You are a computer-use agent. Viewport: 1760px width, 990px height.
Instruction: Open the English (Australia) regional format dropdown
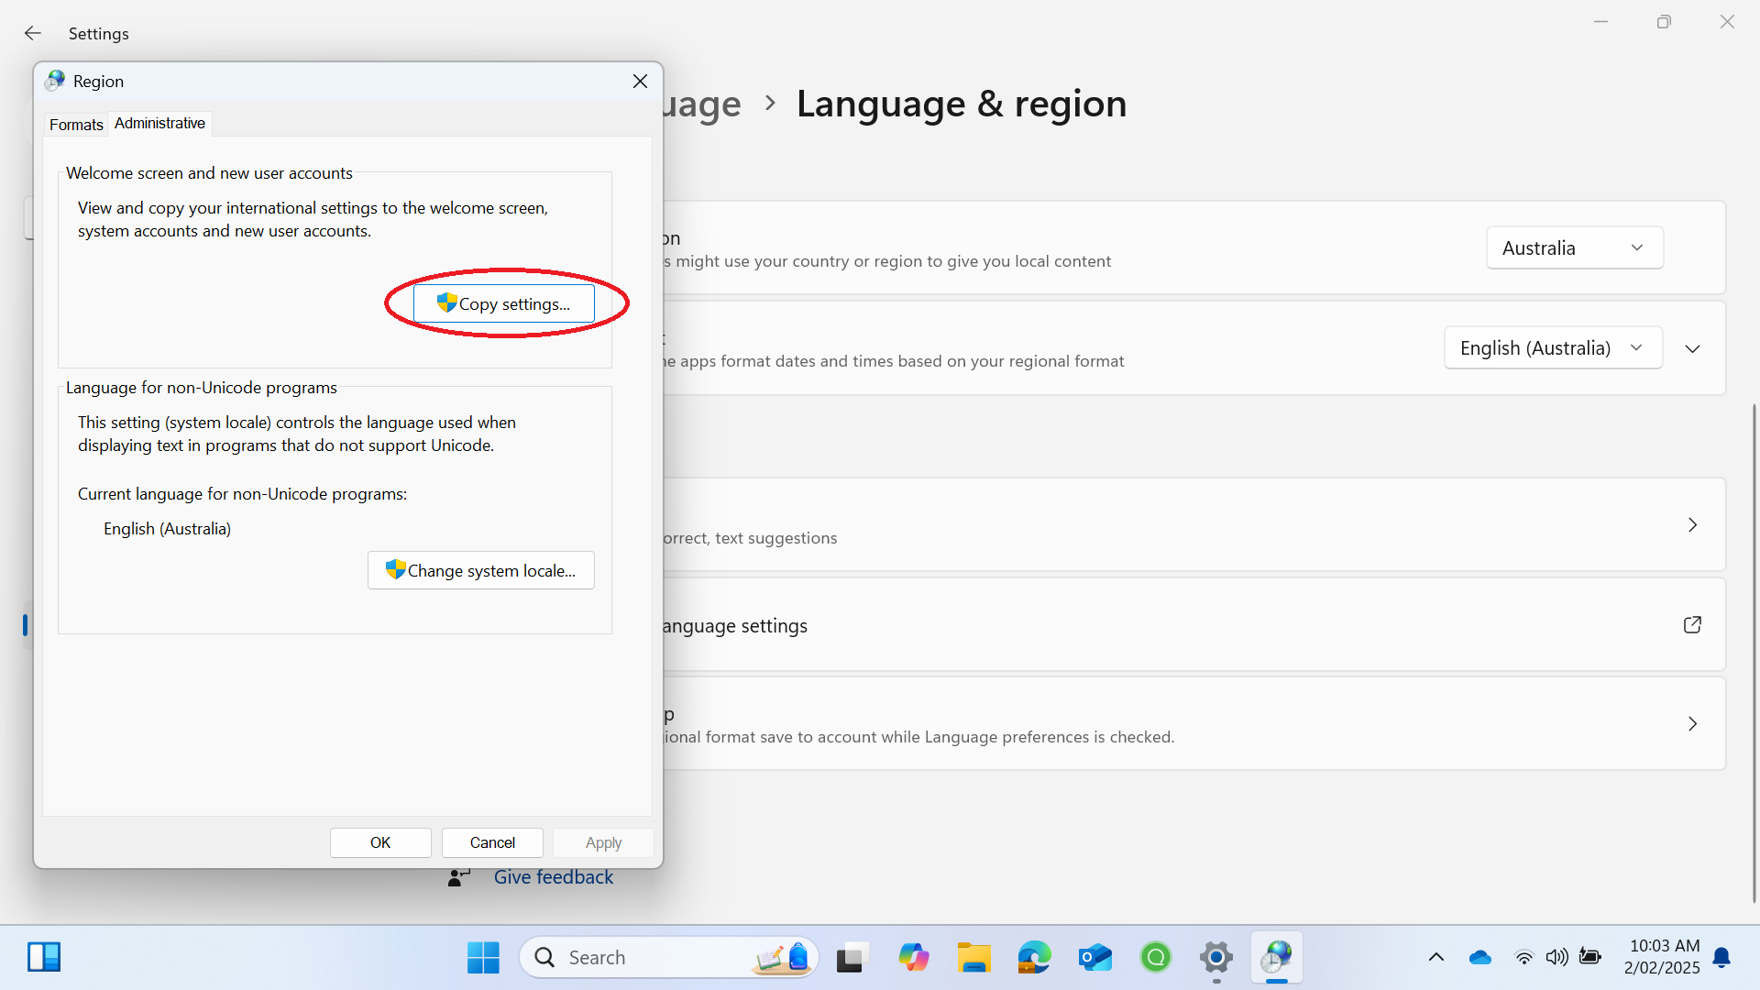1553,348
